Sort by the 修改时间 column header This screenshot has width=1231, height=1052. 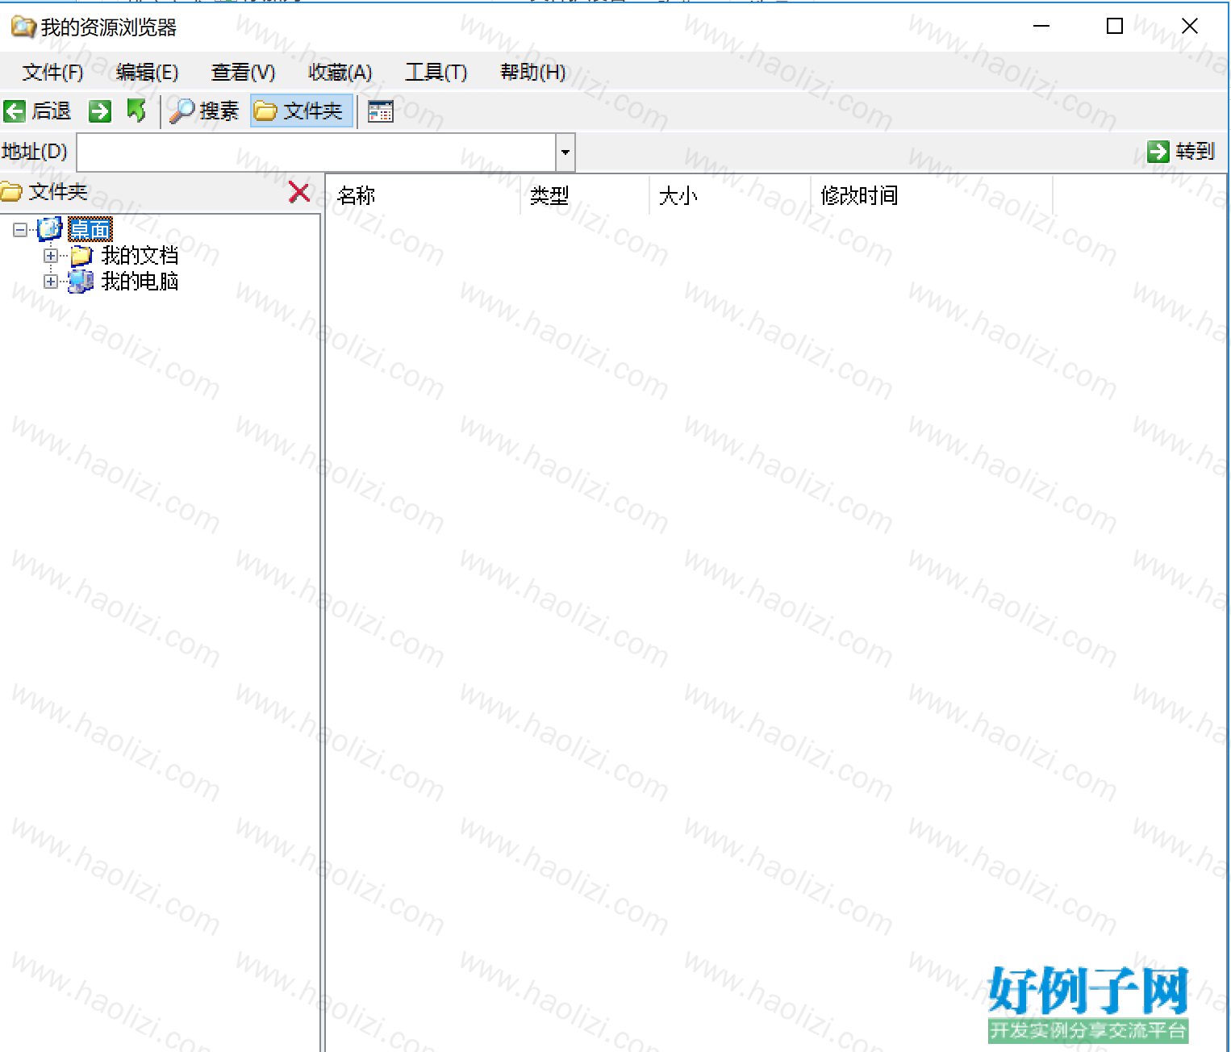pyautogui.click(x=932, y=196)
